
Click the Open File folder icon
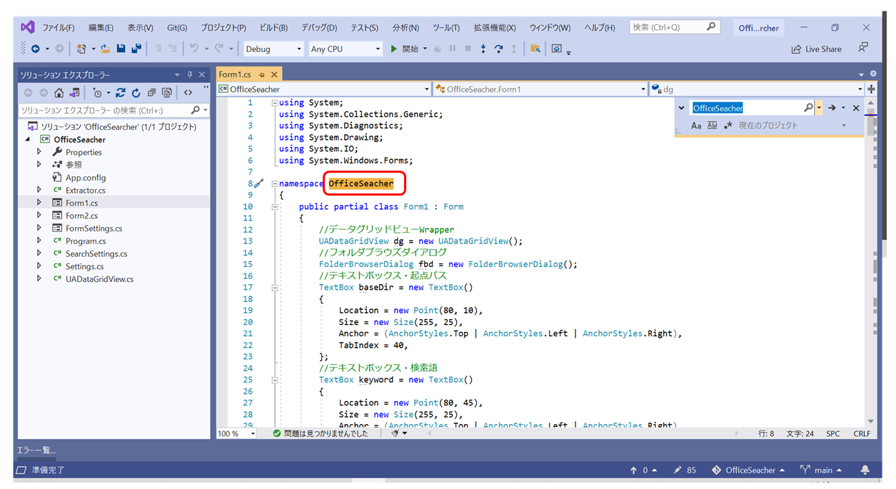click(x=106, y=49)
